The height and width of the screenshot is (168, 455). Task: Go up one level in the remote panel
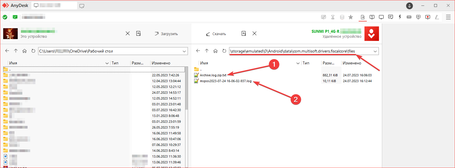207,51
